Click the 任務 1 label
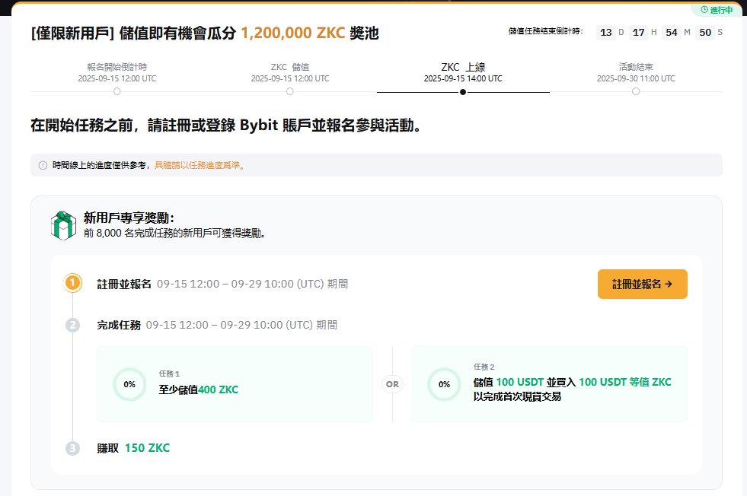 coord(169,374)
